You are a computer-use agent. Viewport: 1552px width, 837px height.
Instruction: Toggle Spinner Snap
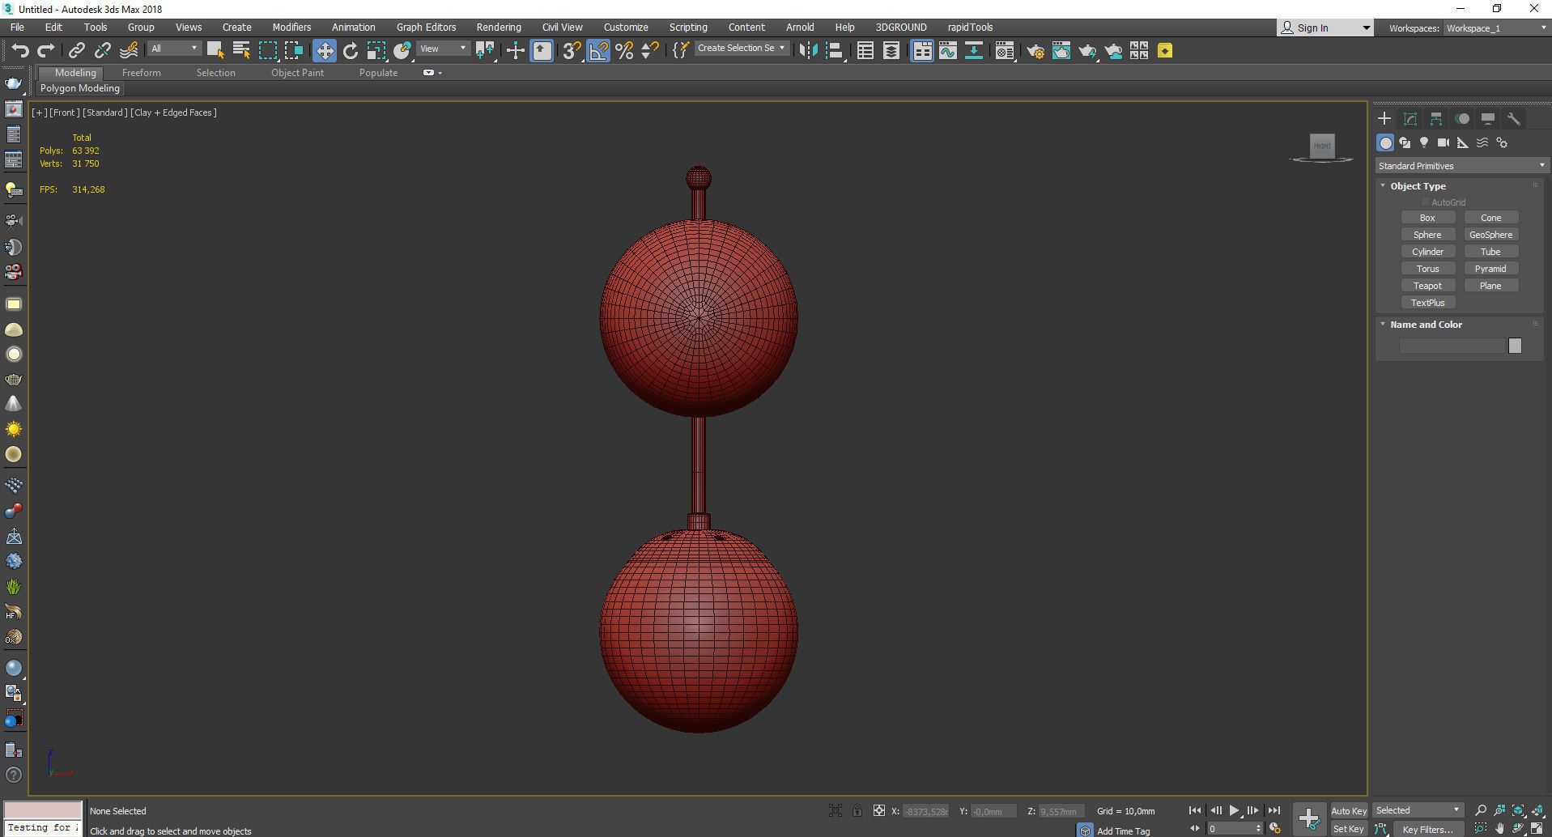(x=649, y=51)
